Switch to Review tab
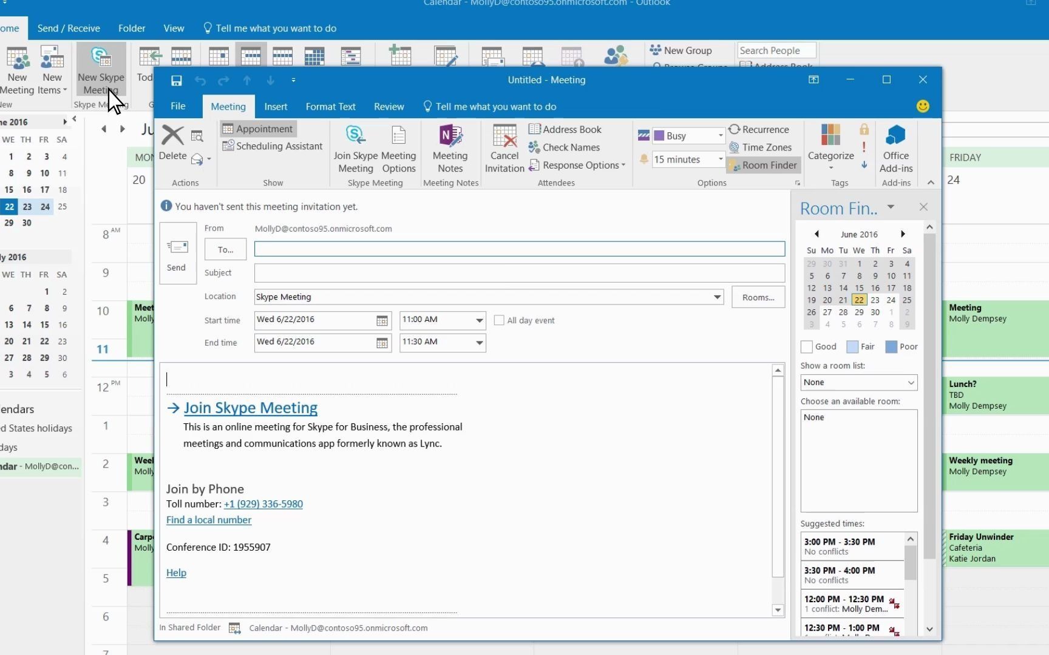Viewport: 1049px width, 655px height. (x=389, y=107)
